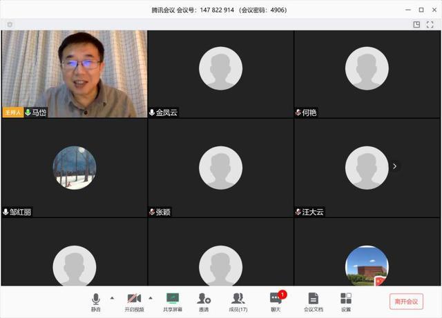This screenshot has width=442, height=318.
Task: Click the 离开会议 leave meeting button
Action: tap(406, 301)
